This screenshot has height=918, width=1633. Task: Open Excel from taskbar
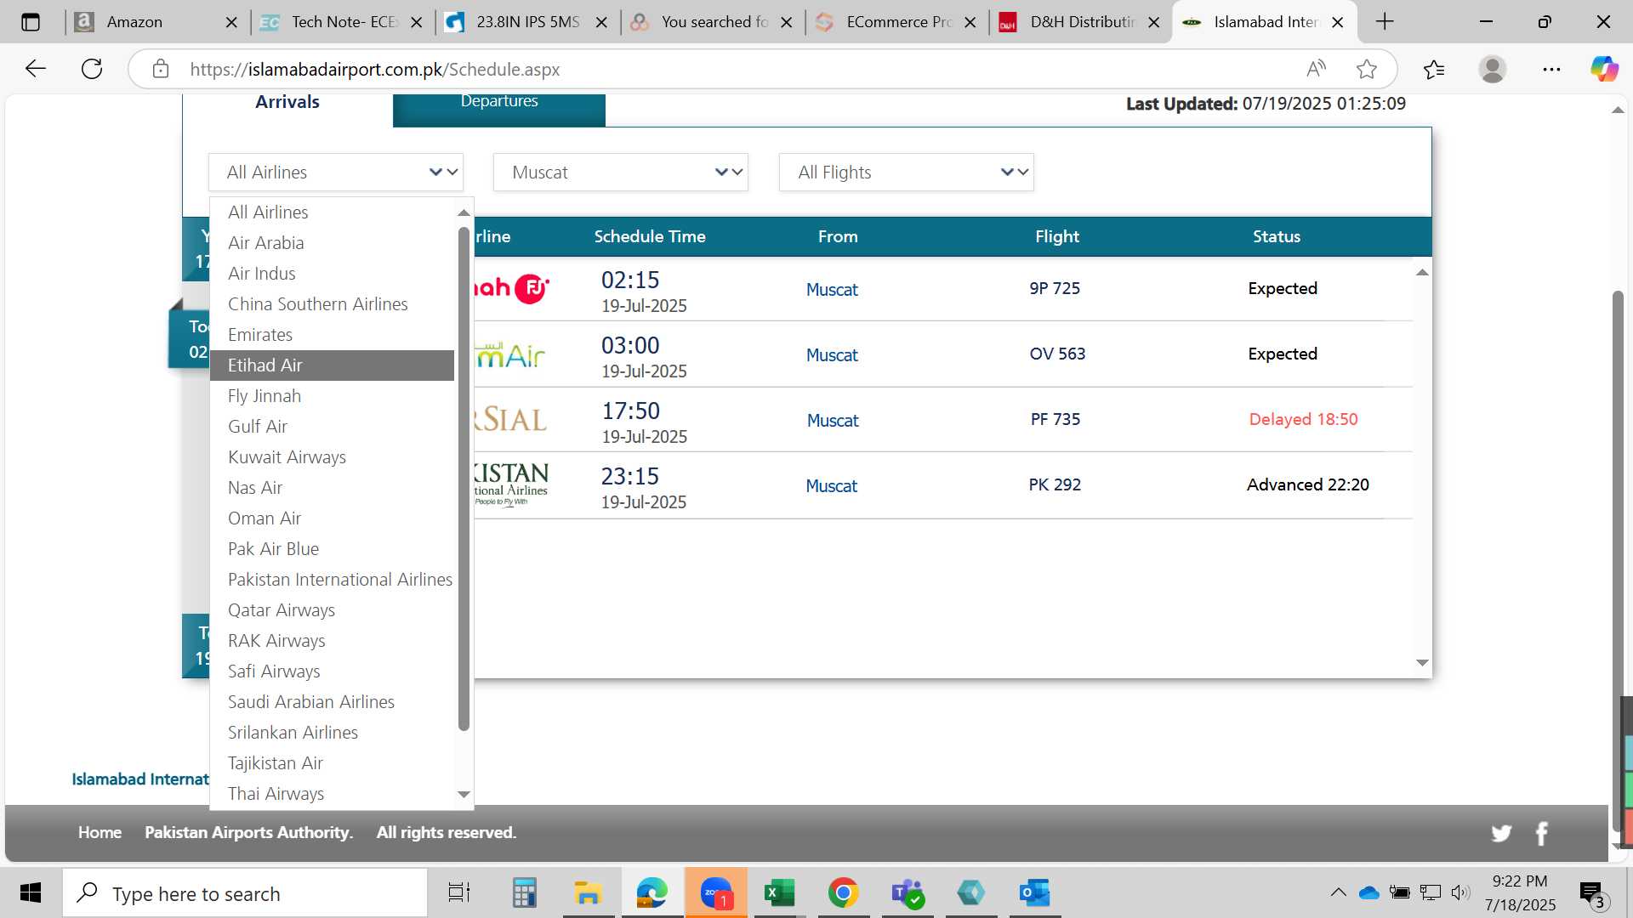(779, 892)
